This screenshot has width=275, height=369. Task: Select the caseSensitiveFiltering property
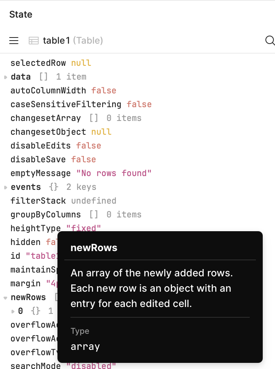[x=65, y=104]
